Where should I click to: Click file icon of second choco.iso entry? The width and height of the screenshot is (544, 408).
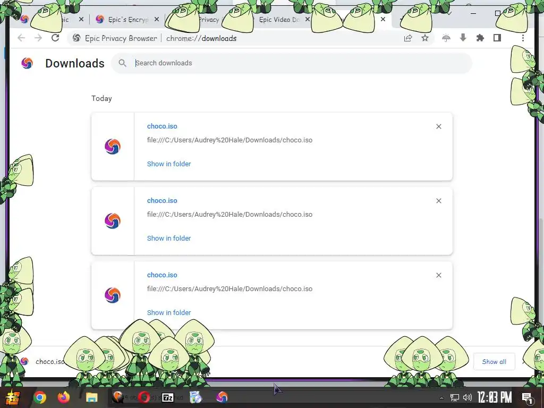[113, 220]
